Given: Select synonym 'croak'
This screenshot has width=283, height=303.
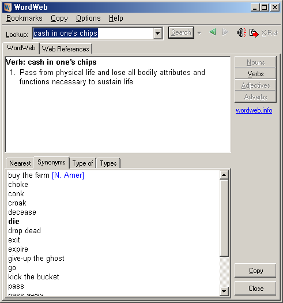Looking at the screenshot, I should 17,203.
